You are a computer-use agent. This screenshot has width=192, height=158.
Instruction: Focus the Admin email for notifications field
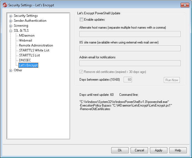pos(130,63)
